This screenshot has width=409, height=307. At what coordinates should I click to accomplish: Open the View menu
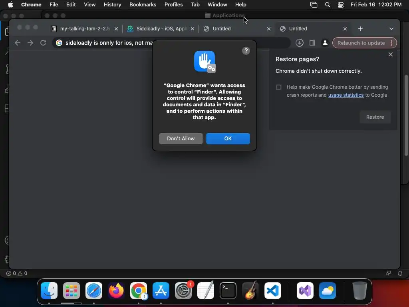[x=89, y=4]
